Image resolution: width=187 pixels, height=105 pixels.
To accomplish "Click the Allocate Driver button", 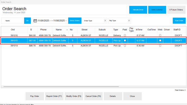I will pos(138,10).
